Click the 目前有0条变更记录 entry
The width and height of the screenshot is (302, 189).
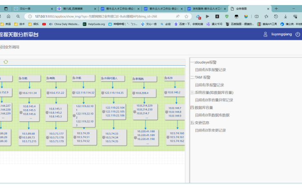click(x=211, y=130)
